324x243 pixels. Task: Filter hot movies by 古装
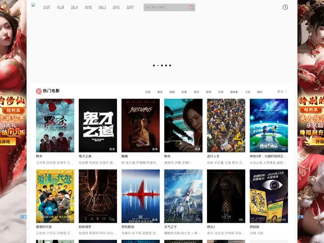[x=148, y=92]
